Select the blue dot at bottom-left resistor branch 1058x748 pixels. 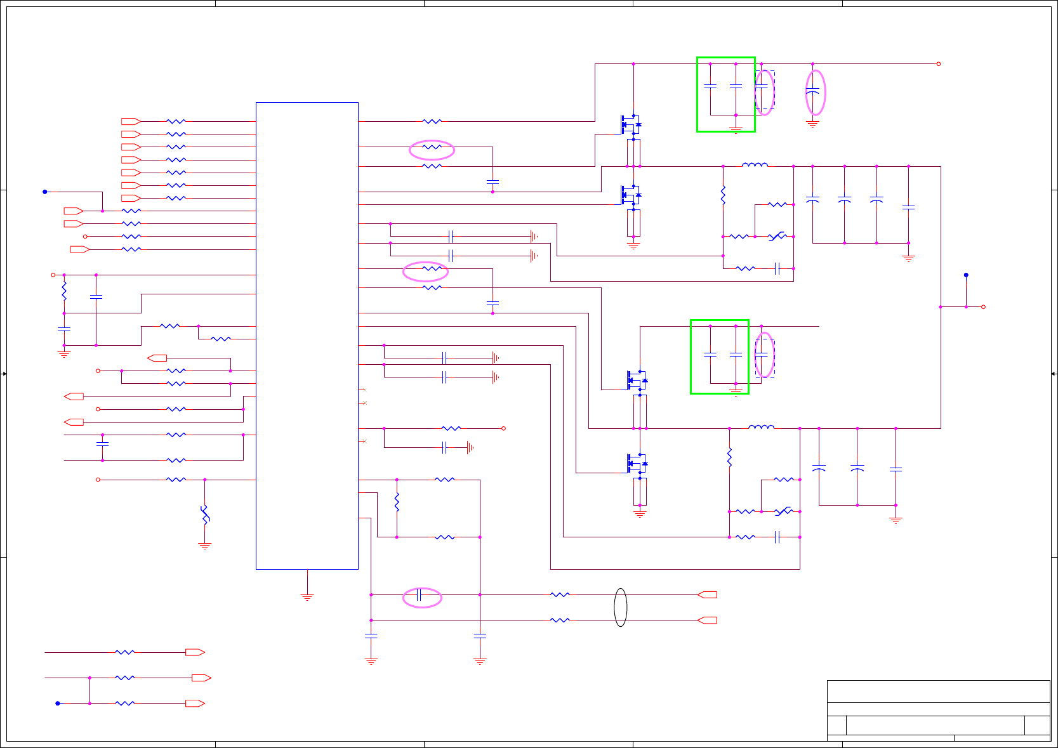58,704
